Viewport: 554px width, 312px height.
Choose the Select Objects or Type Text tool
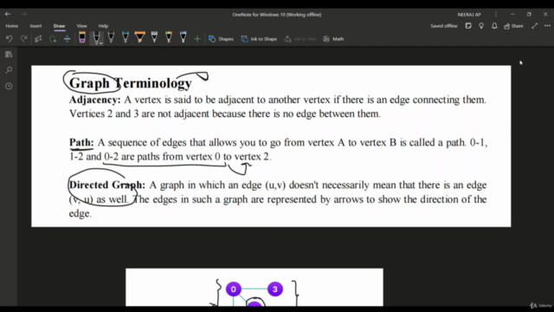38,38
